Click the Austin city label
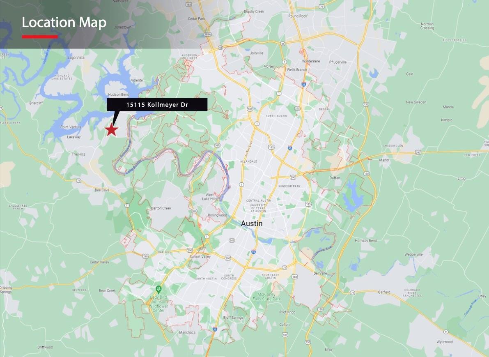This screenshot has width=489, height=357. 252,223
